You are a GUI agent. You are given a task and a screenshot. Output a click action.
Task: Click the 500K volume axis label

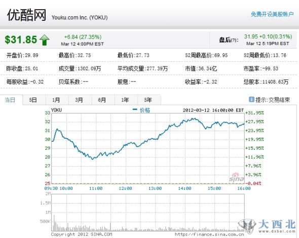pos(46,221)
